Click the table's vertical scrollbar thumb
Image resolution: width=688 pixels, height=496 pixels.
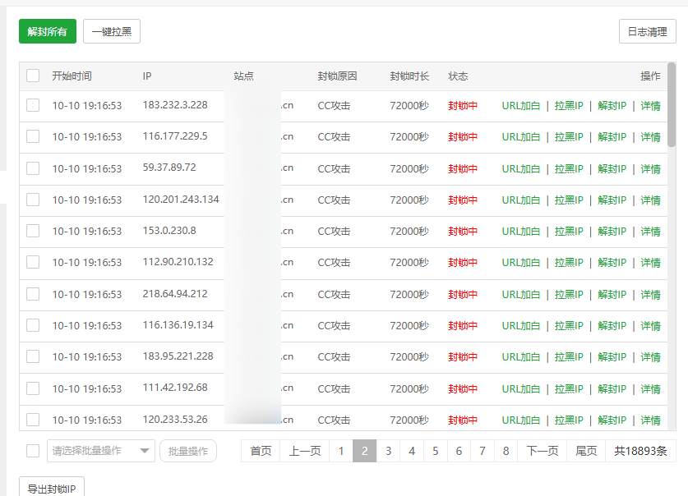coord(672,105)
